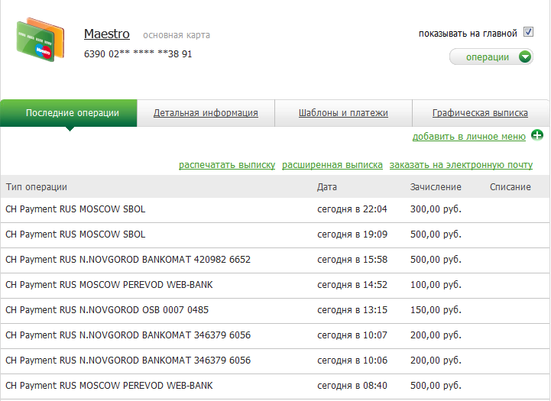Switch to 'Последние операции' tab
This screenshot has width=551, height=401.
click(x=73, y=113)
